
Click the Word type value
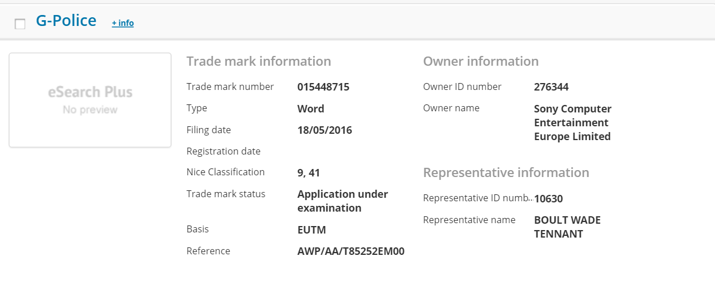coord(311,108)
